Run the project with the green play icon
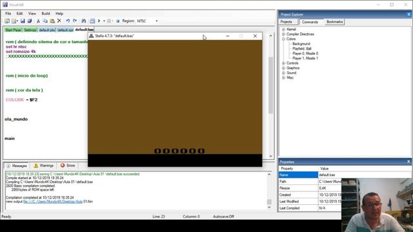Screen dimensions: 413x232 [x=99, y=21]
